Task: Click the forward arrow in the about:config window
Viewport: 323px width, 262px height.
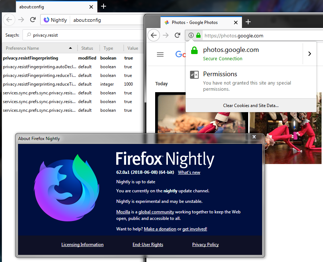Action: (x=21, y=20)
